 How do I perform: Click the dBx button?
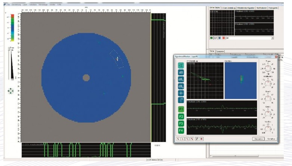pyautogui.click(x=181, y=79)
